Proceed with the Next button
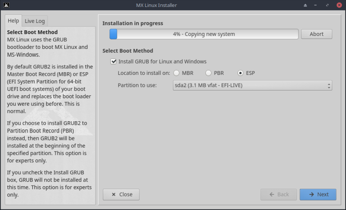 point(318,194)
